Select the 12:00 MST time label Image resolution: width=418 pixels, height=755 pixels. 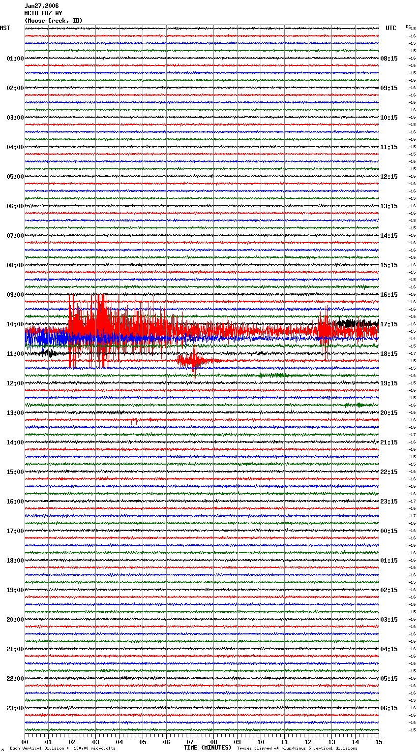pyautogui.click(x=15, y=383)
